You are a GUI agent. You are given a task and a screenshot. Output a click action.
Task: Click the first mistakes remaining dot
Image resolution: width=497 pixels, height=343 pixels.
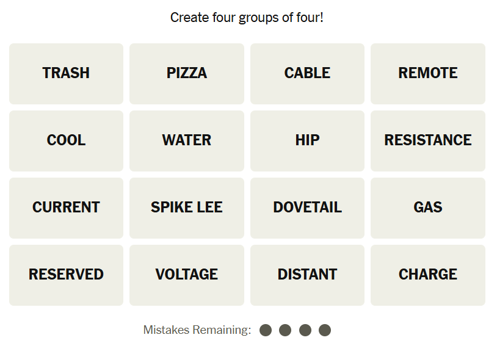click(266, 330)
